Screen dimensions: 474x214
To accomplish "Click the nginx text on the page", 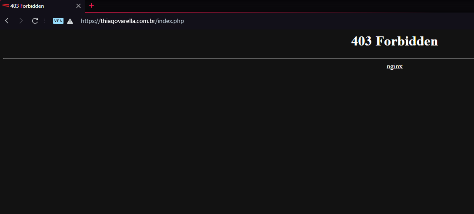I will [x=394, y=66].
